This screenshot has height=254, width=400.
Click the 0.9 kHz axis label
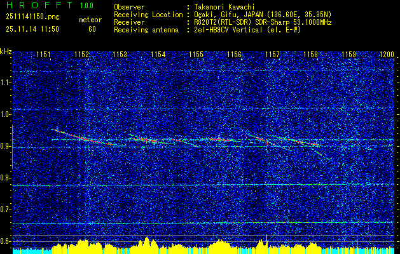click(5, 146)
